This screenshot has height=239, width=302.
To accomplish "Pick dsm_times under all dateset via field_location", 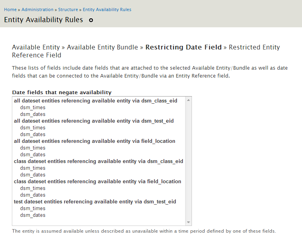I will pos(33,148).
